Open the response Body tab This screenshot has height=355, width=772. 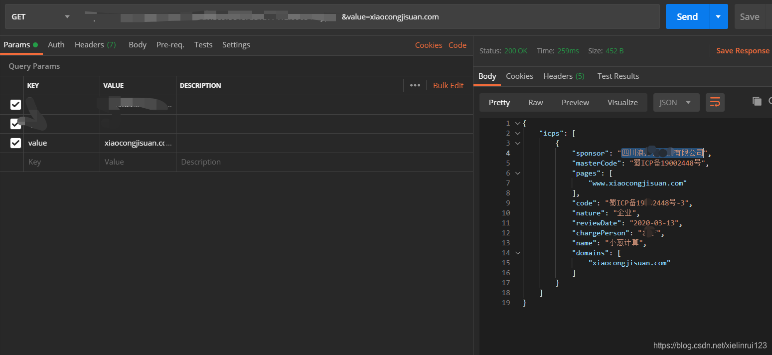pyautogui.click(x=487, y=76)
